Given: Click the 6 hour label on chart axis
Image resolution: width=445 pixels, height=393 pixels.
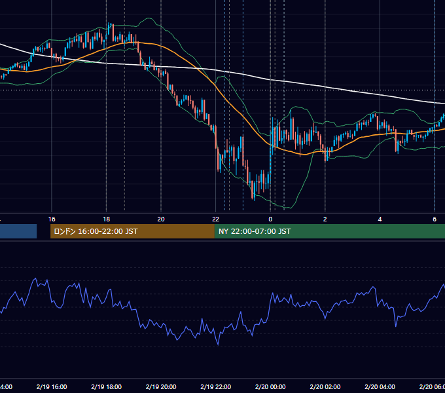Looking at the screenshot, I should 435,219.
